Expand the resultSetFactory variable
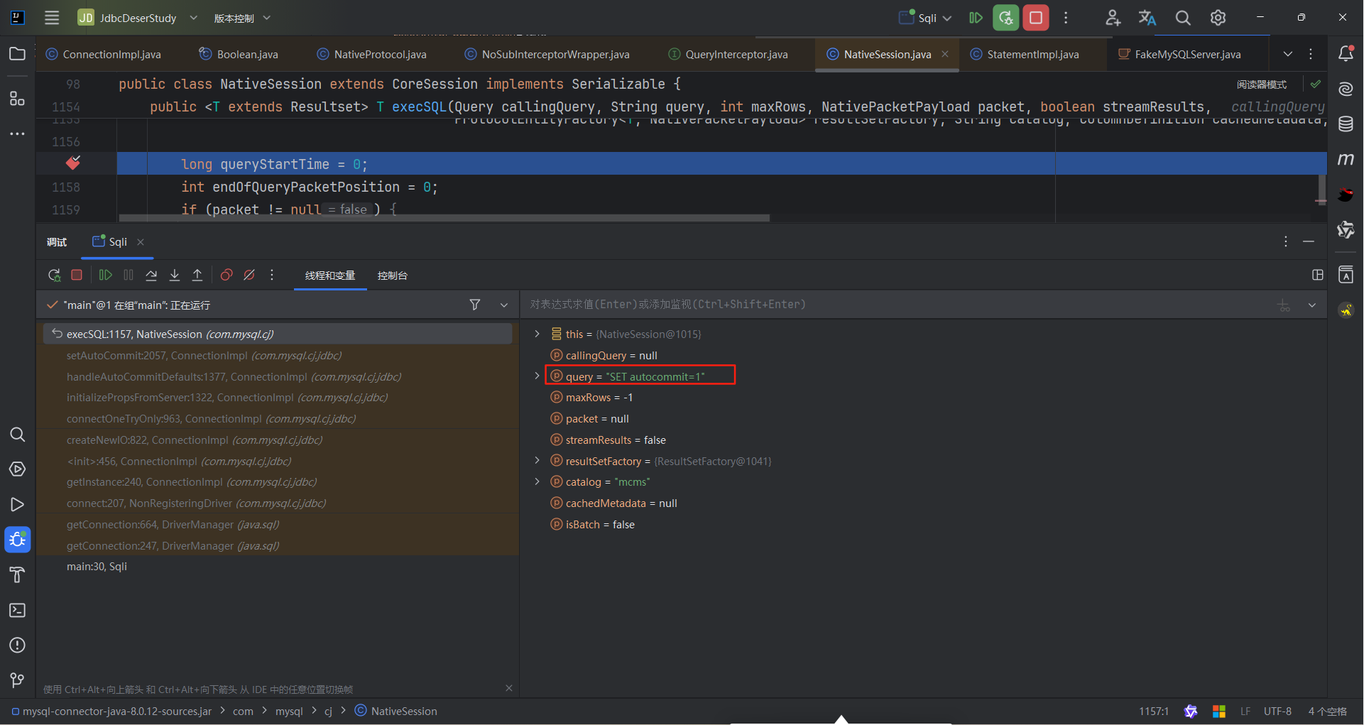Viewport: 1364px width, 725px height. 537,461
